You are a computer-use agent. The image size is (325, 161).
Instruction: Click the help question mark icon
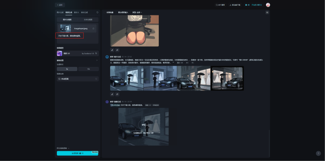[318, 153]
